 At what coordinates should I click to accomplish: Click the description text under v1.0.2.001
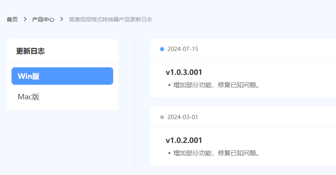coord(217,153)
